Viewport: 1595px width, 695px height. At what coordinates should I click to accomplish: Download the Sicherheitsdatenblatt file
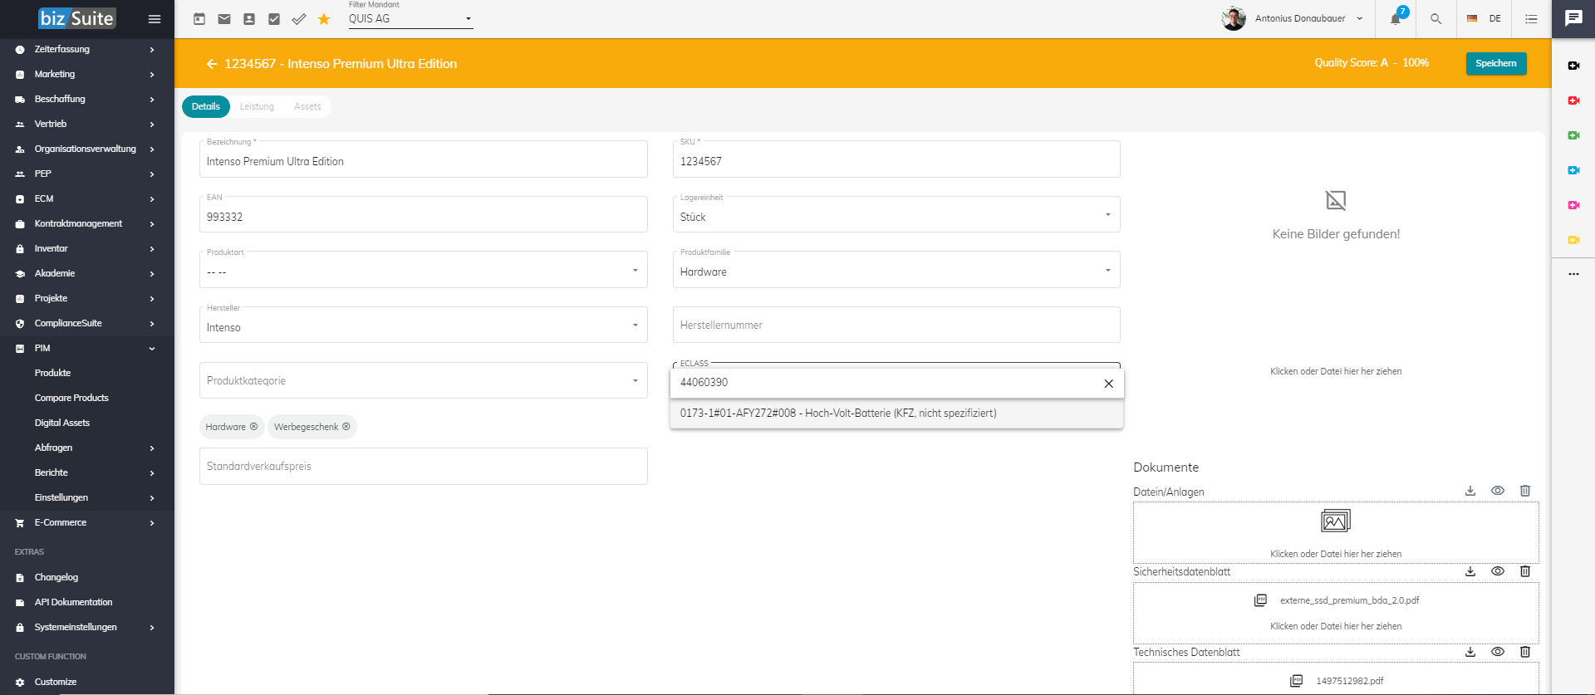click(x=1470, y=571)
